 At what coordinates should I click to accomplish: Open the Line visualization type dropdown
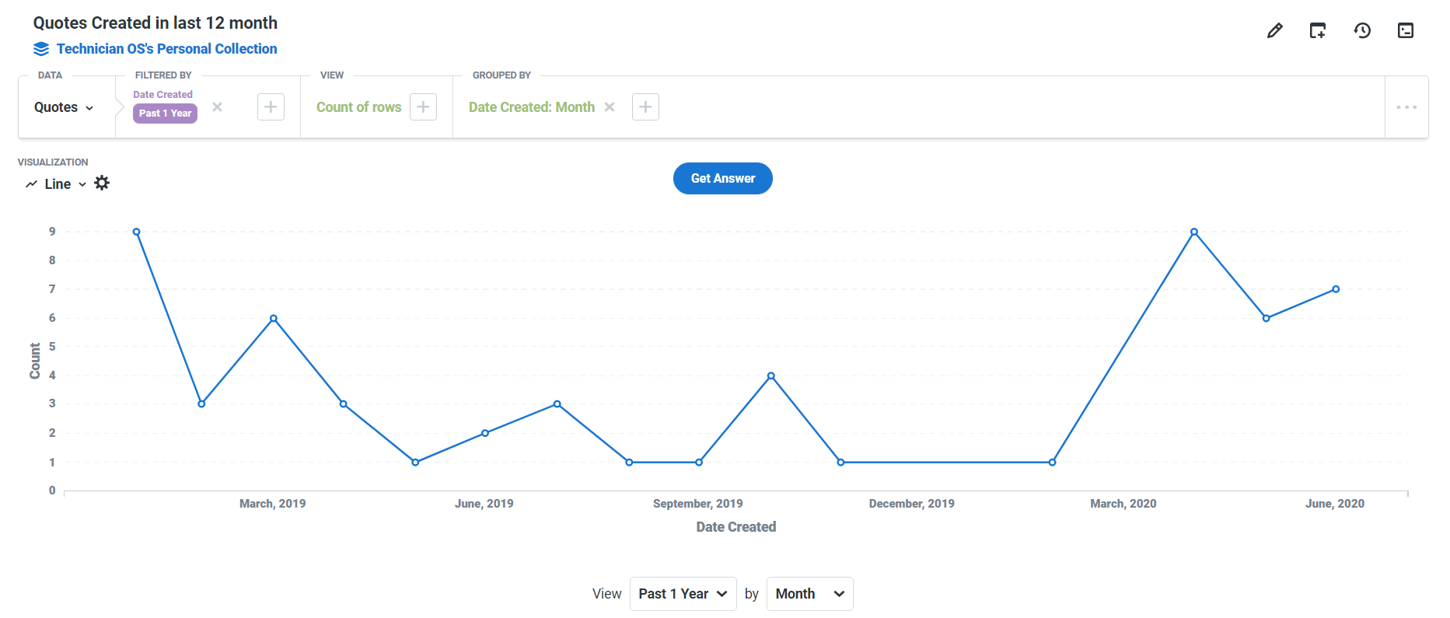tap(58, 184)
